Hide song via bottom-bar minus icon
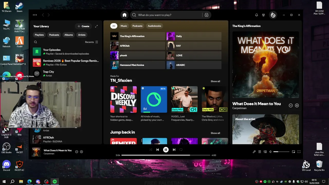 click(x=77, y=152)
